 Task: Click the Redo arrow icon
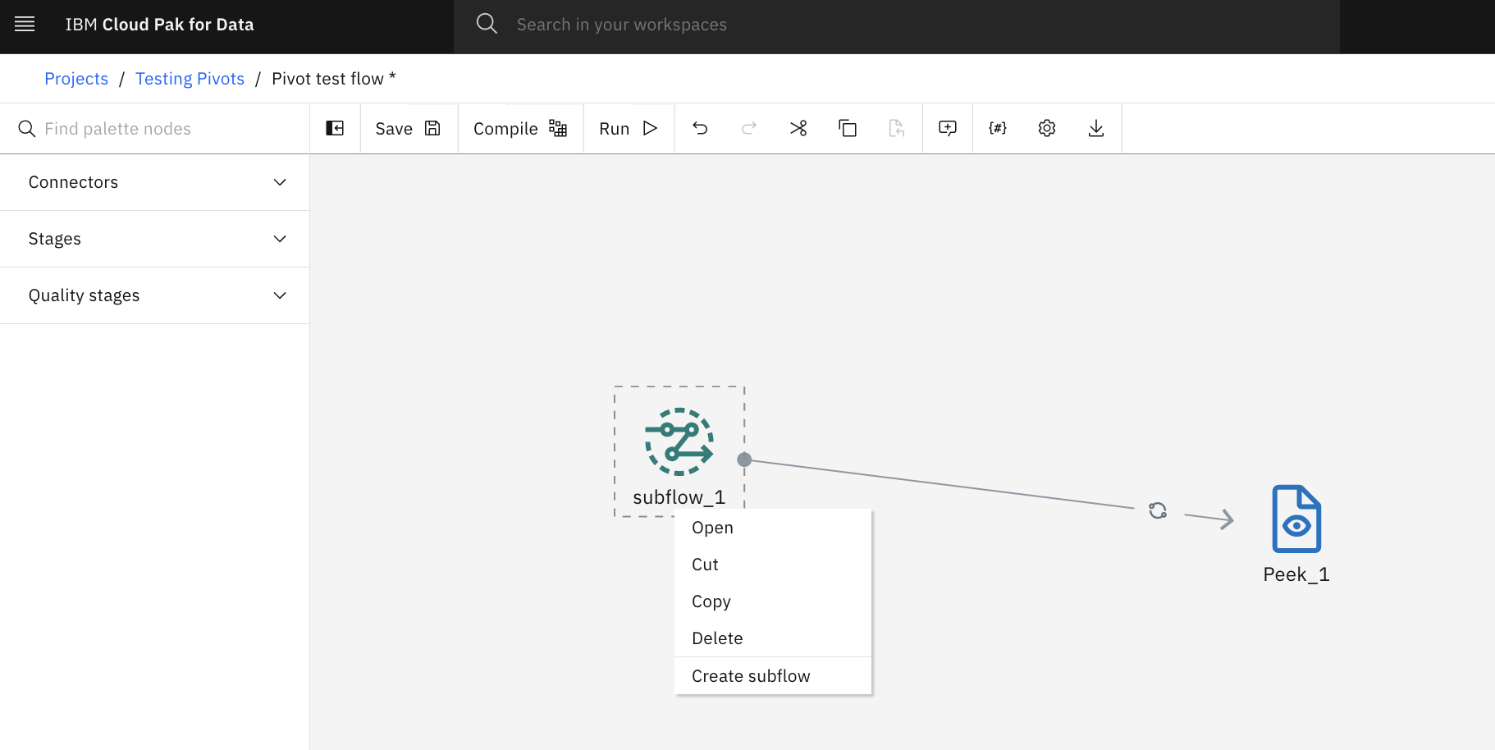pyautogui.click(x=749, y=128)
